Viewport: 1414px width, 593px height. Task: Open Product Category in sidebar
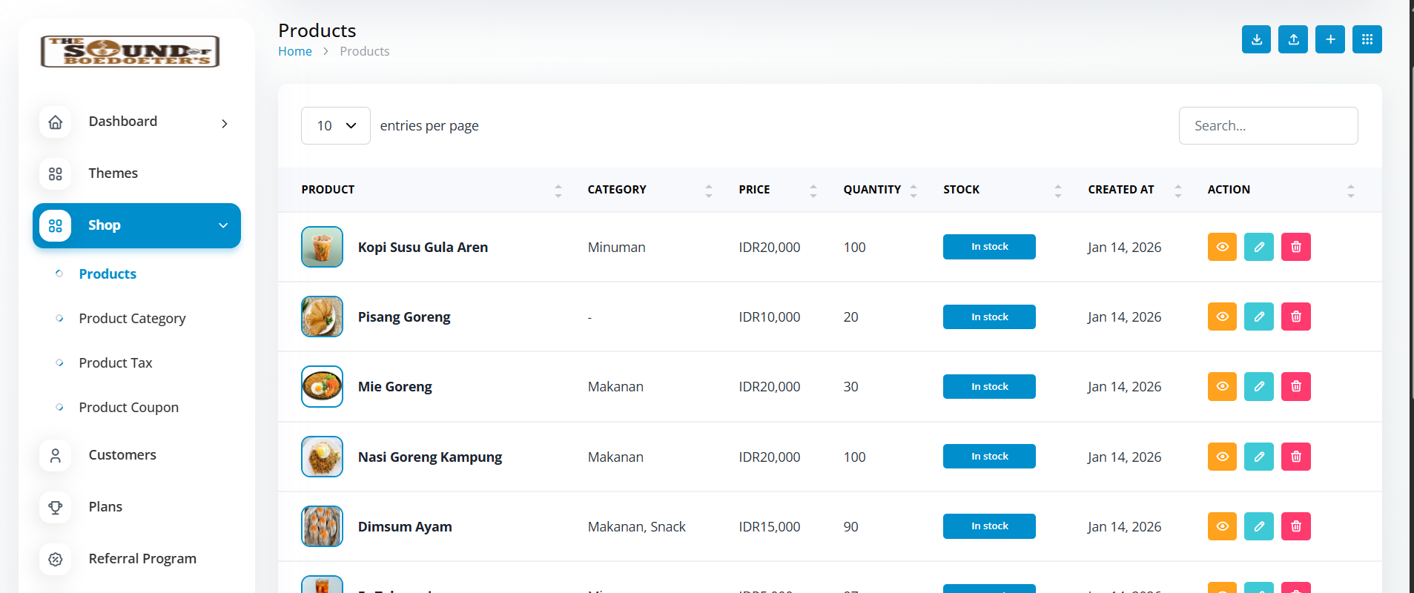132,319
